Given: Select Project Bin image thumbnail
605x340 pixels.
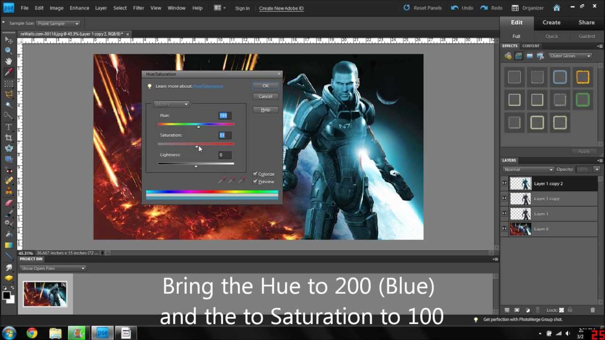Looking at the screenshot, I should [x=45, y=294].
